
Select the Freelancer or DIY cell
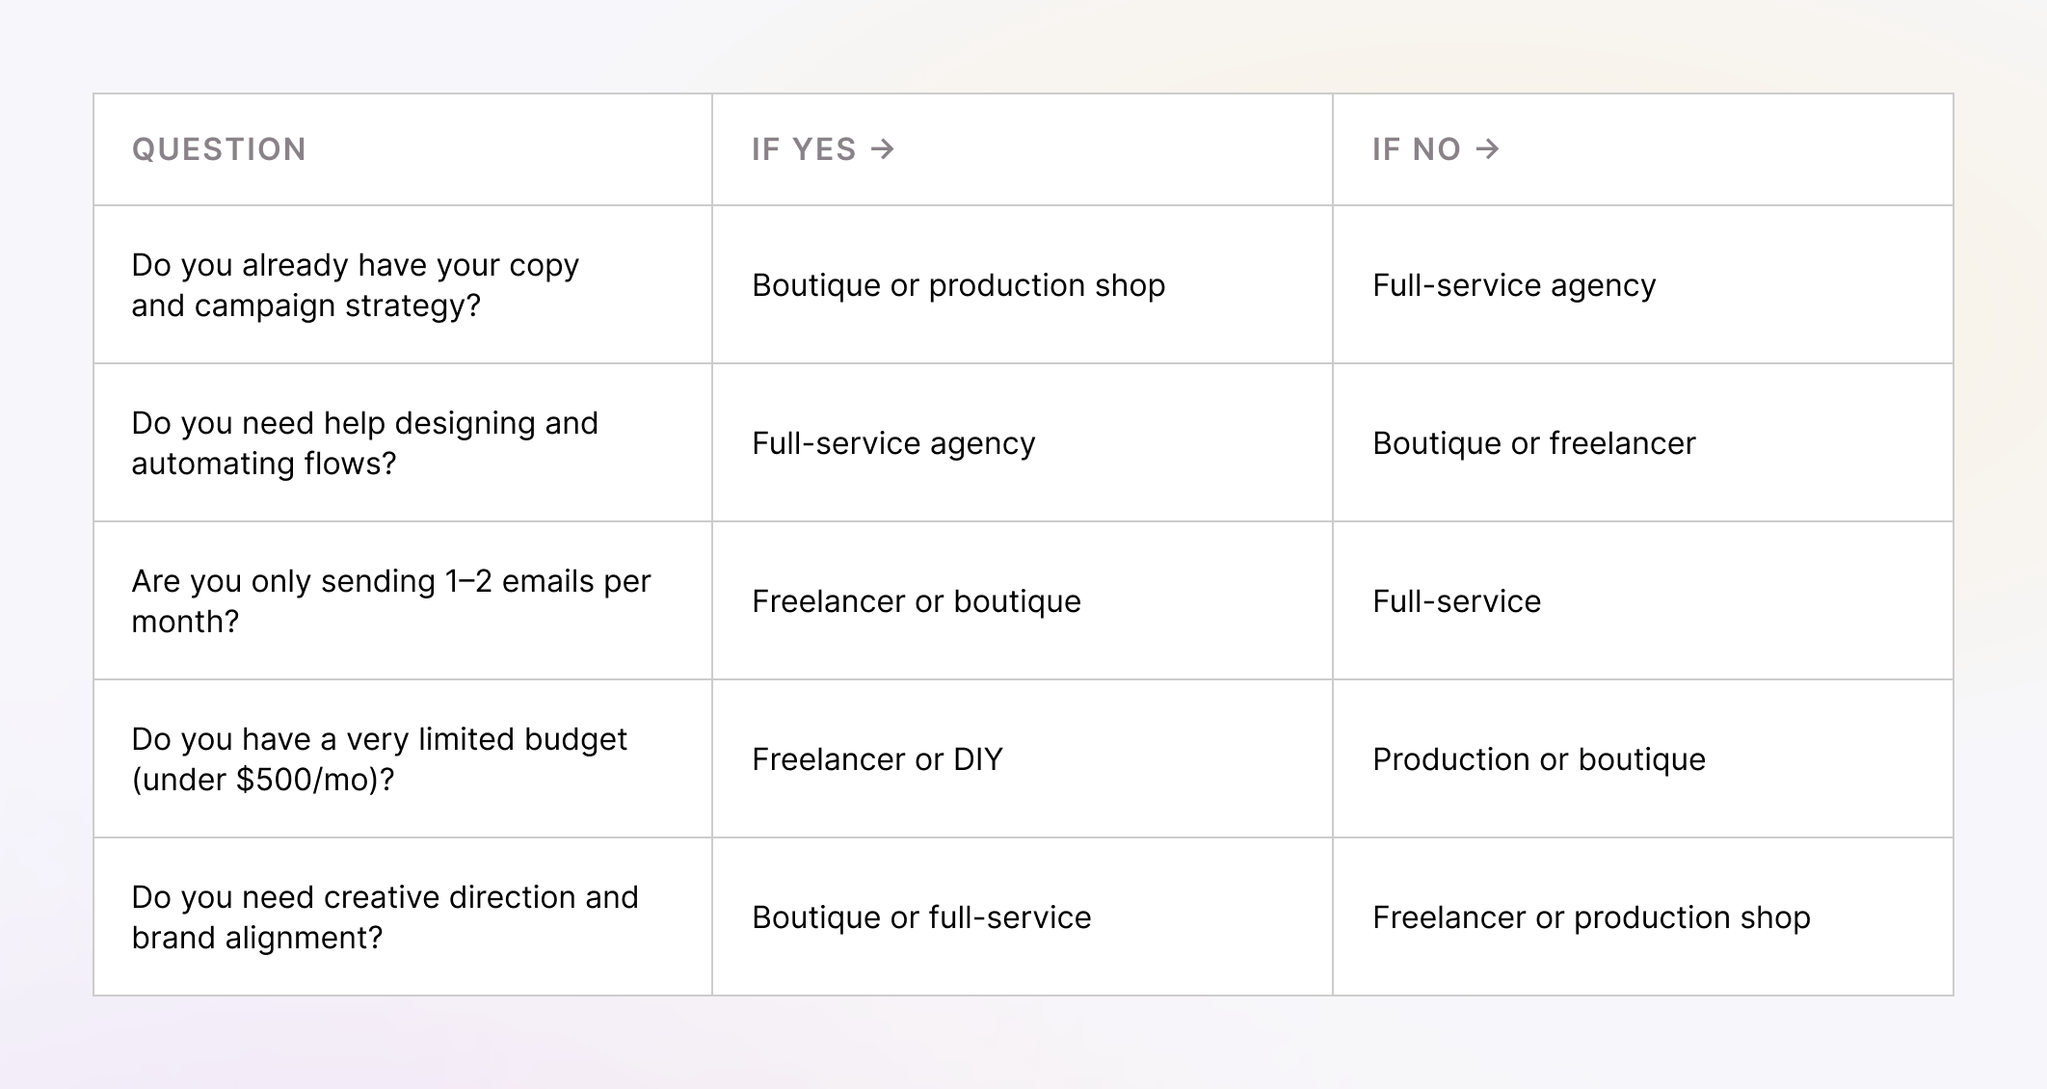pos(877,758)
